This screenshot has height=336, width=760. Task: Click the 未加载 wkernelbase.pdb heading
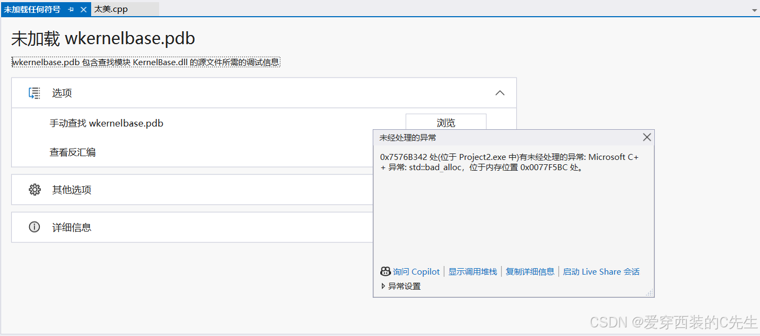(x=103, y=38)
